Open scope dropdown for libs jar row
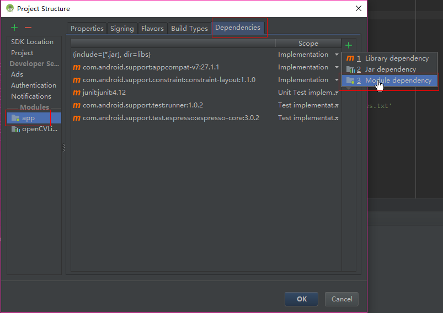 point(337,55)
